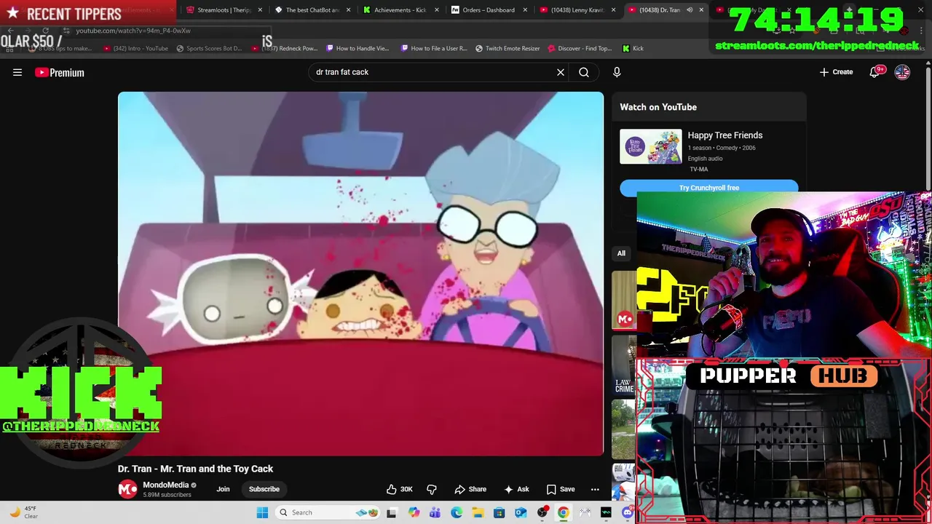Open the MondoMedia channel name link
This screenshot has height=524, width=932.
point(165,485)
